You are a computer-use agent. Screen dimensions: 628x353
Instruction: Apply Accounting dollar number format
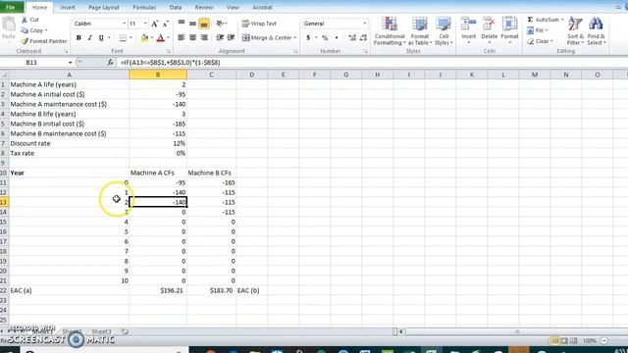(x=308, y=37)
